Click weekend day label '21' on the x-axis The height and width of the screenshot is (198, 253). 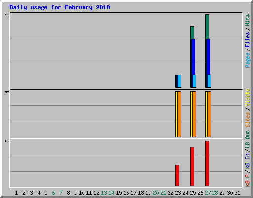tap(163, 193)
